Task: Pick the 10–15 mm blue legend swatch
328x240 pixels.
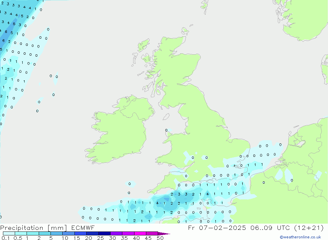Action: point(69,233)
